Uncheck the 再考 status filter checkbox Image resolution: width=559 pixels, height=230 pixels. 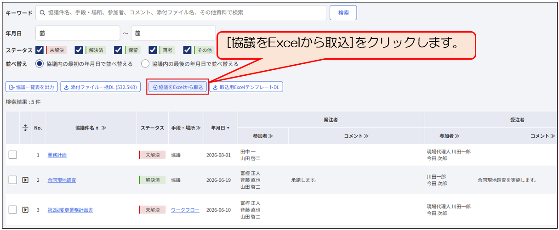(153, 50)
